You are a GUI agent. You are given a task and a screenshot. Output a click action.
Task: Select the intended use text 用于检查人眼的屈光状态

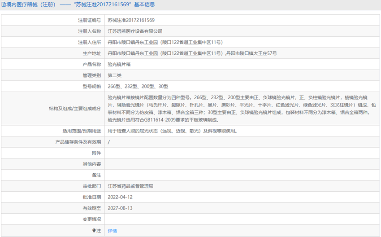173,131
